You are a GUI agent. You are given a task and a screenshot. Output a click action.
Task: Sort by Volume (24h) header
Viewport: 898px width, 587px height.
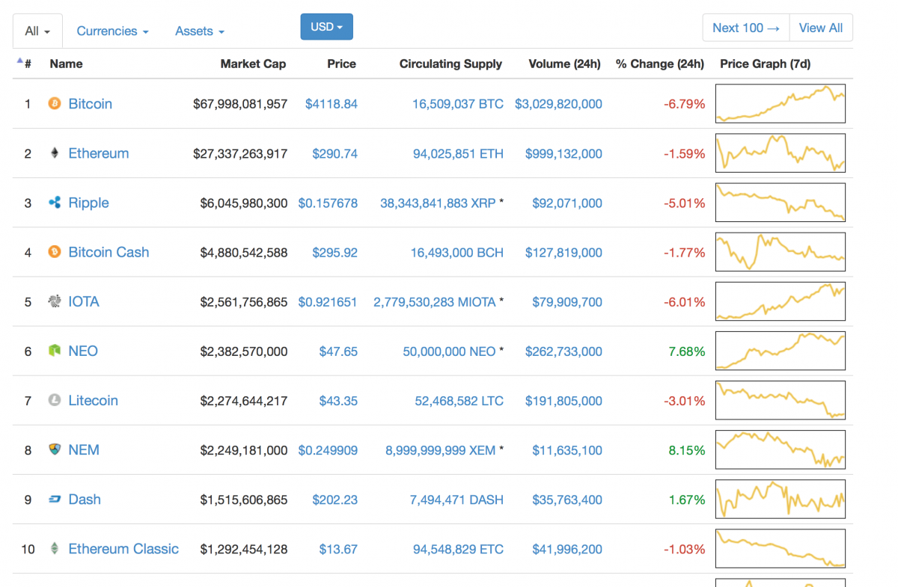[564, 64]
